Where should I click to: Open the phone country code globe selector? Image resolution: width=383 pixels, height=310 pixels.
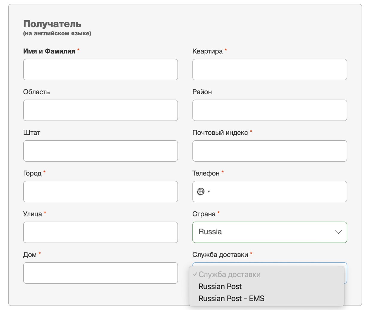coord(203,192)
